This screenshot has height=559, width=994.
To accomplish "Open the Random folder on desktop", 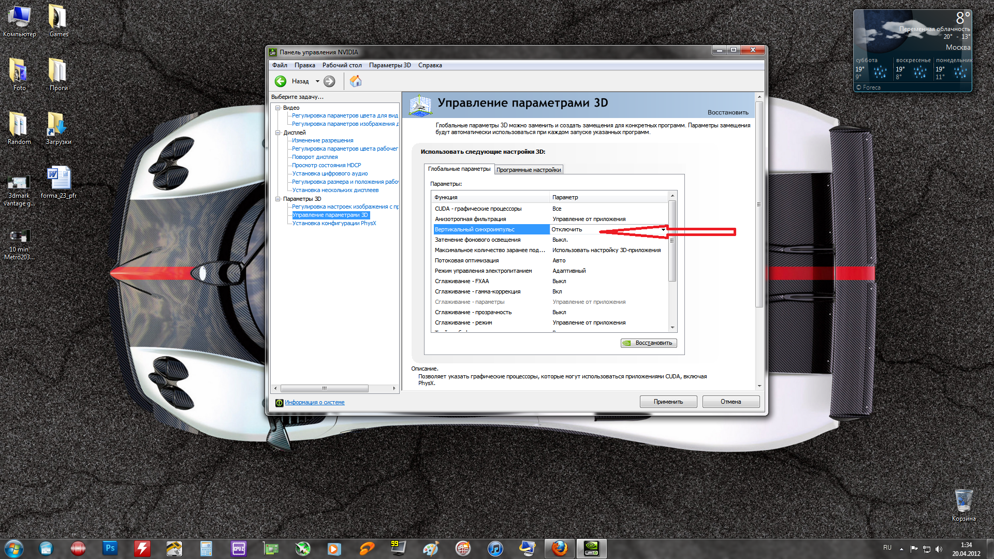I will coord(19,128).
